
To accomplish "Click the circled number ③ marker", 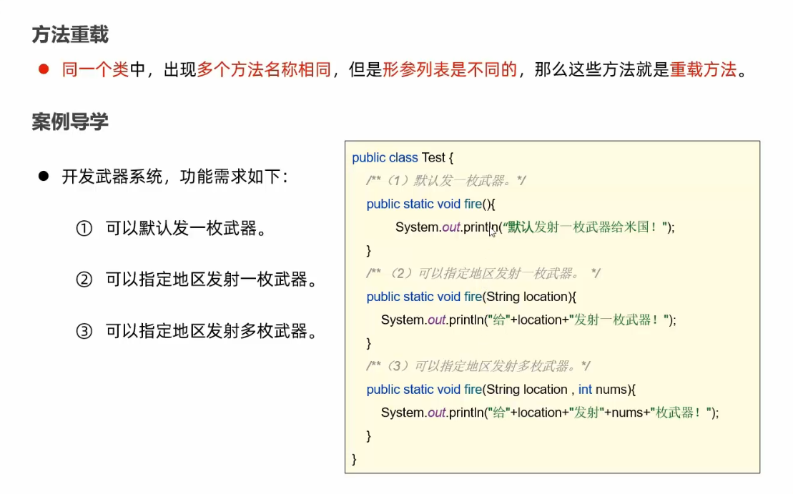I will (x=84, y=331).
